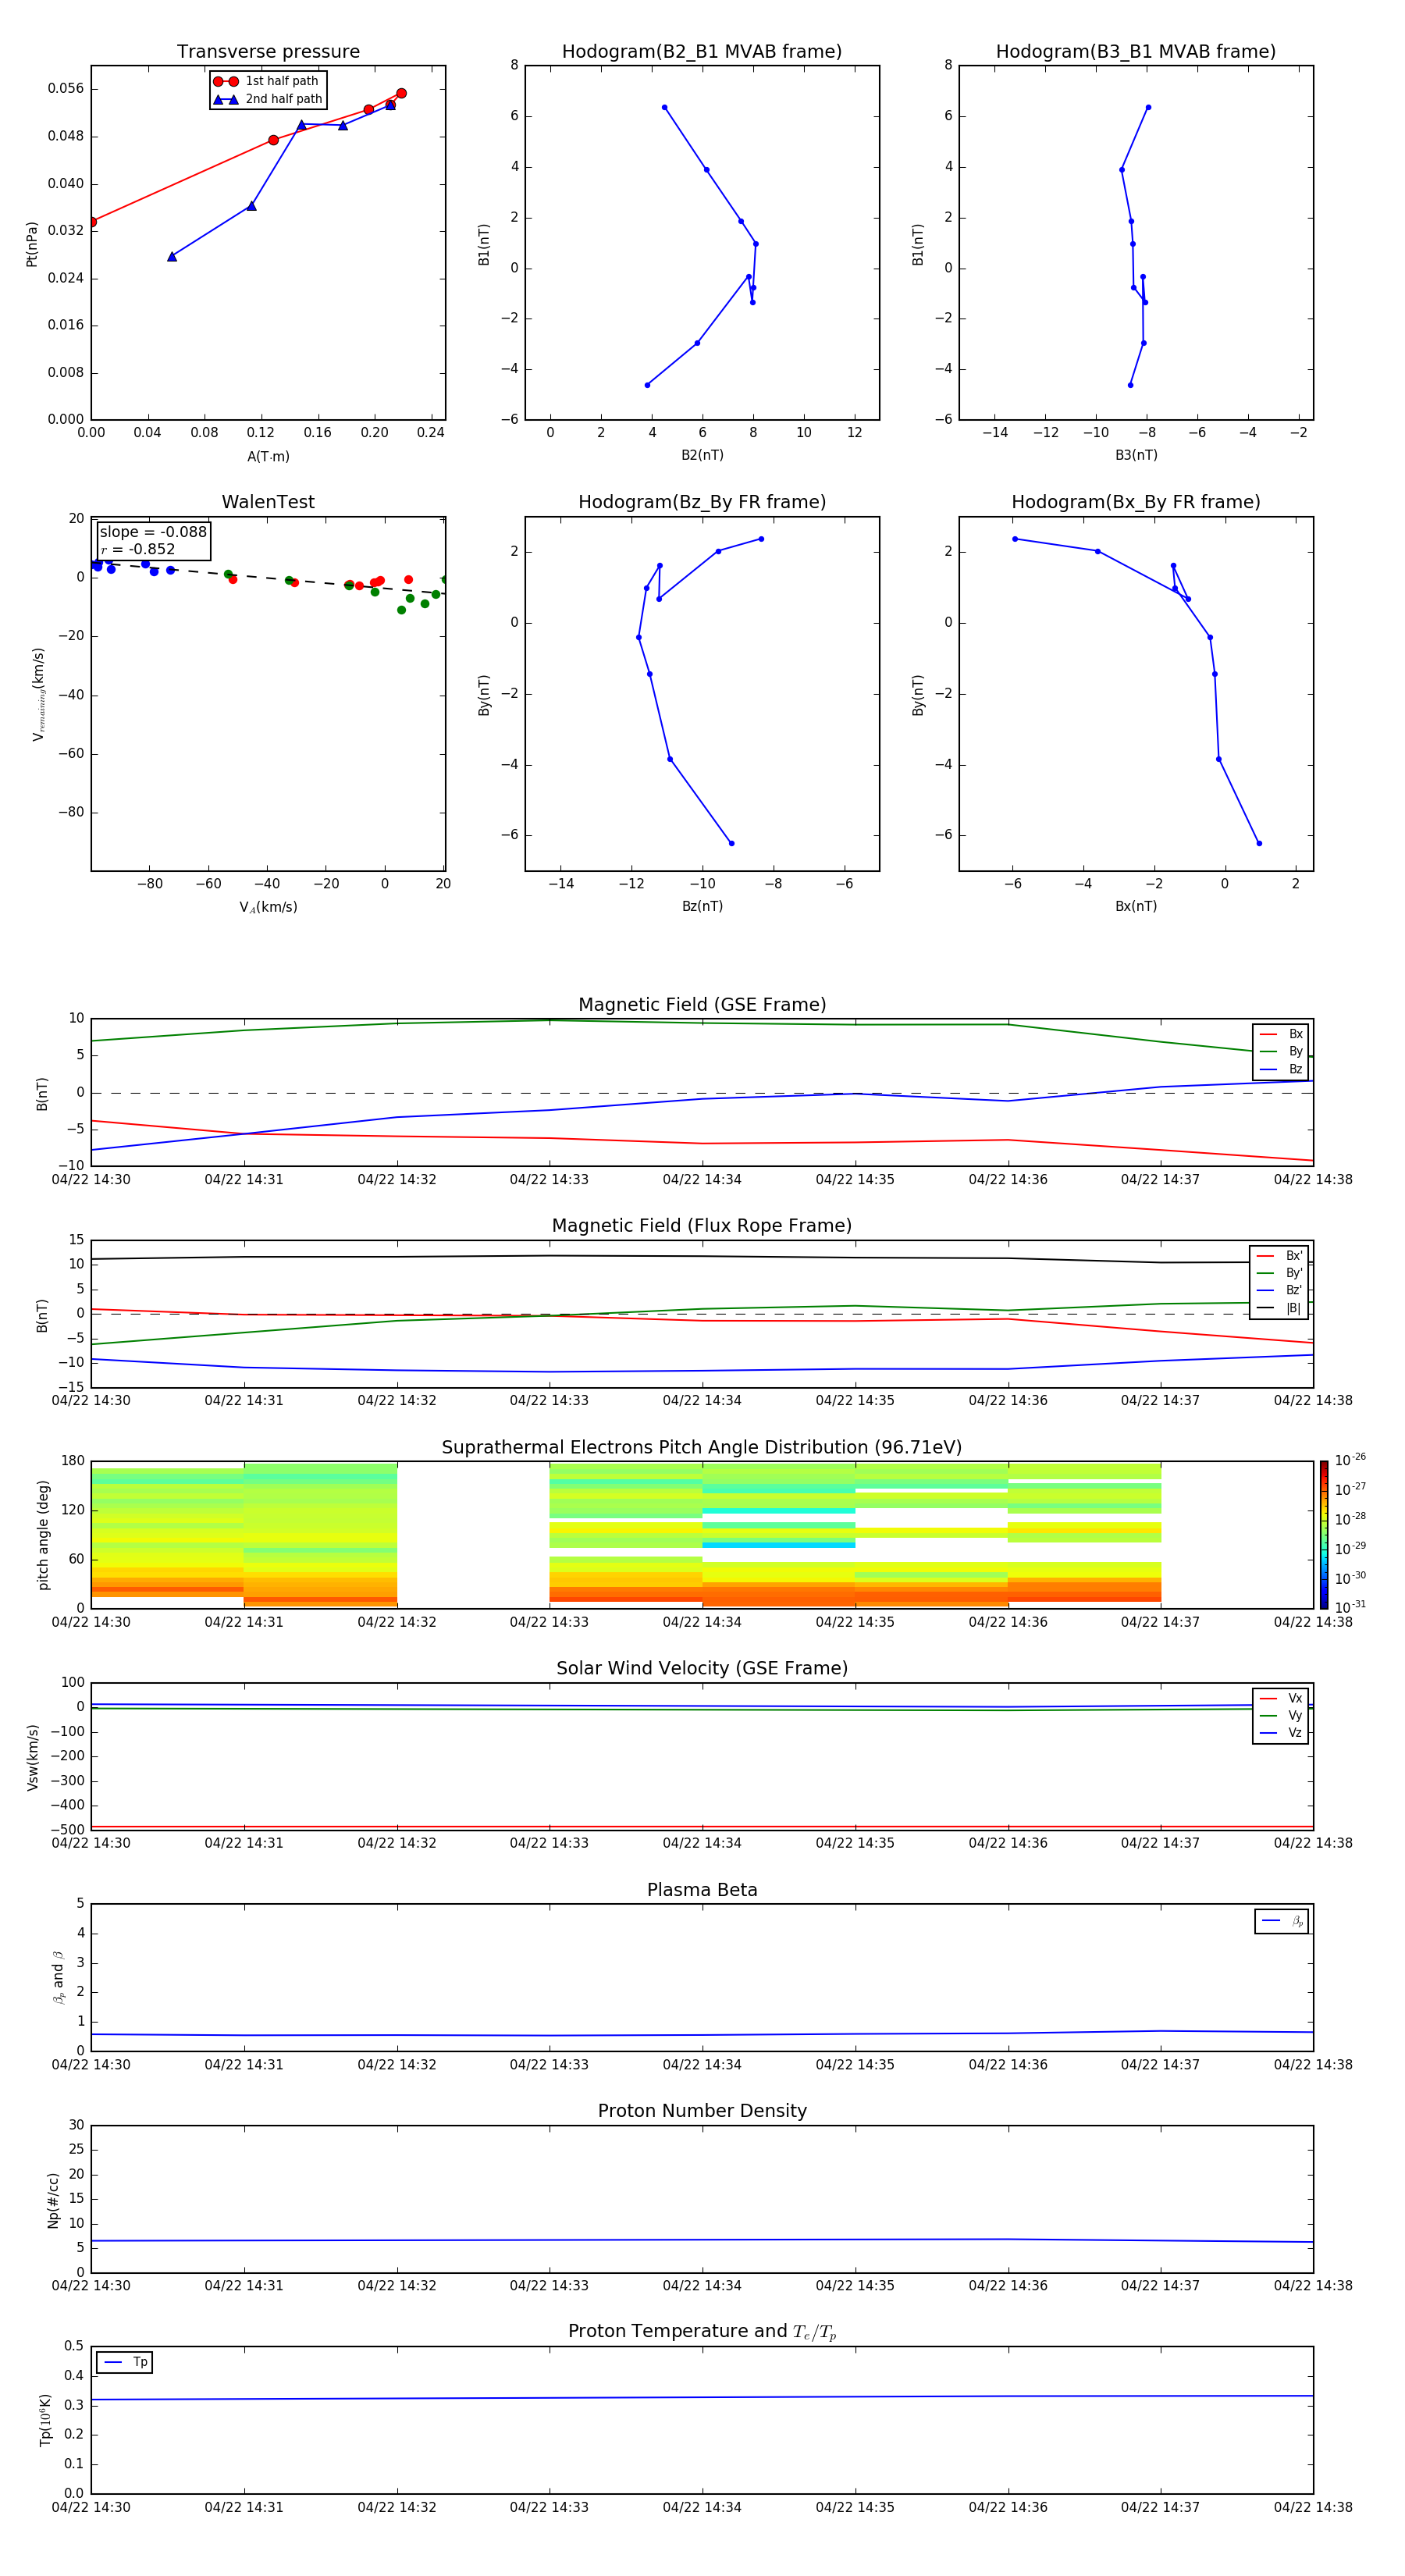Click the 'pitch angle (deg)' axis label
This screenshot has height=2576, width=1405.
(x=43, y=1535)
